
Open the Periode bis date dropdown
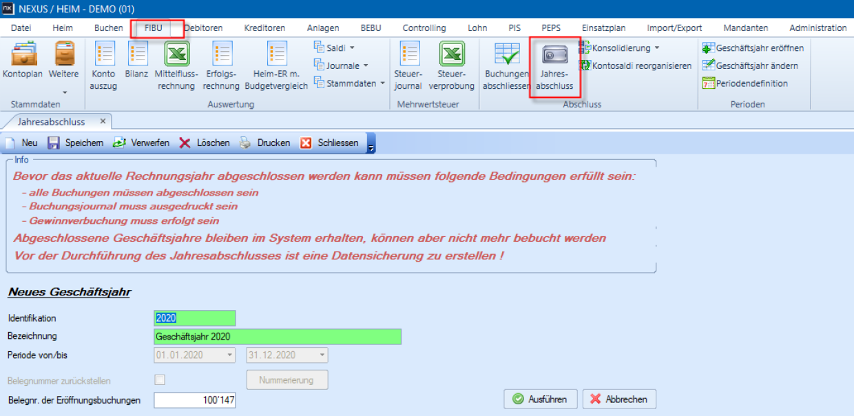tap(322, 355)
